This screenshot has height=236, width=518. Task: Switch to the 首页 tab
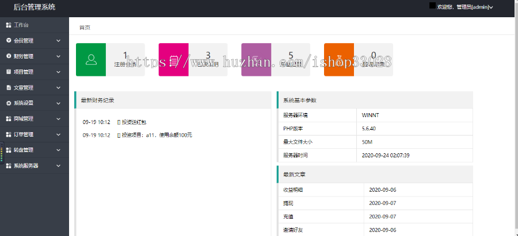[85, 28]
